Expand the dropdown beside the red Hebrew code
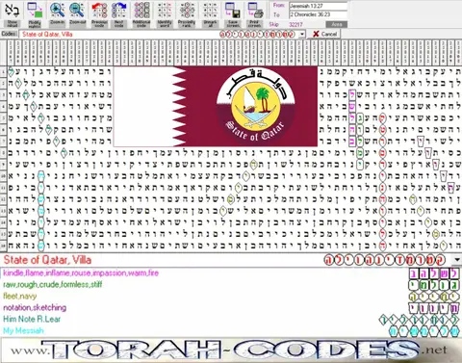 [457, 259]
